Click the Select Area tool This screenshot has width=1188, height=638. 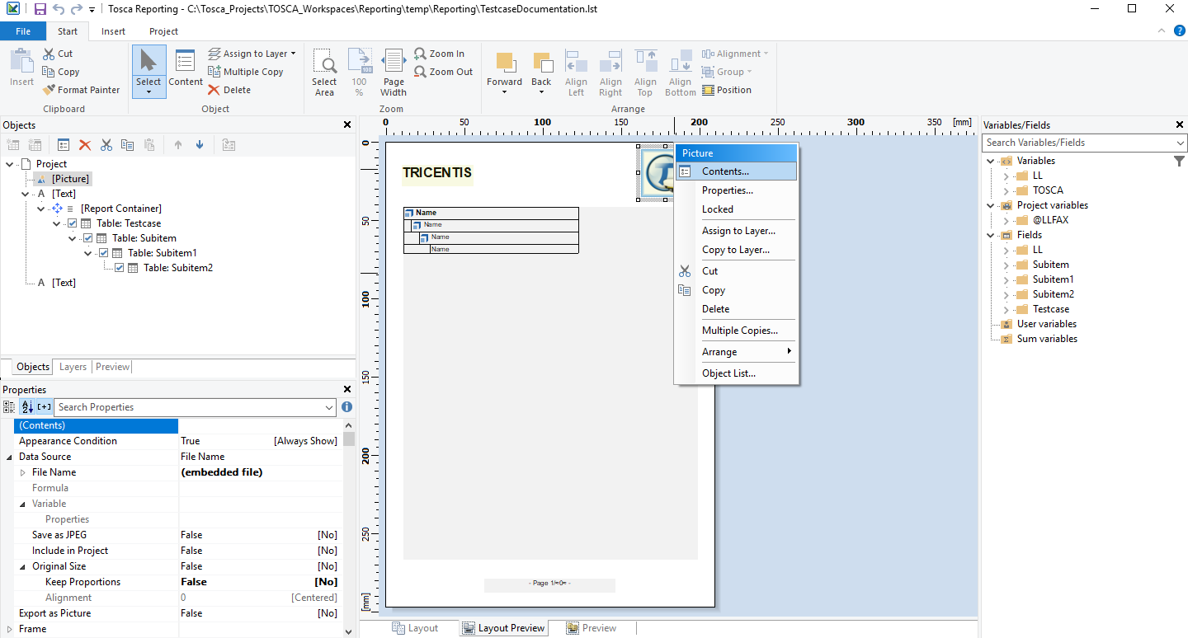pyautogui.click(x=324, y=72)
